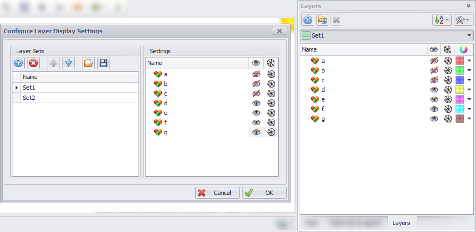Image resolution: width=476 pixels, height=232 pixels.
Task: Toggle wireframe for layer g in Settings
Action: tap(271, 132)
